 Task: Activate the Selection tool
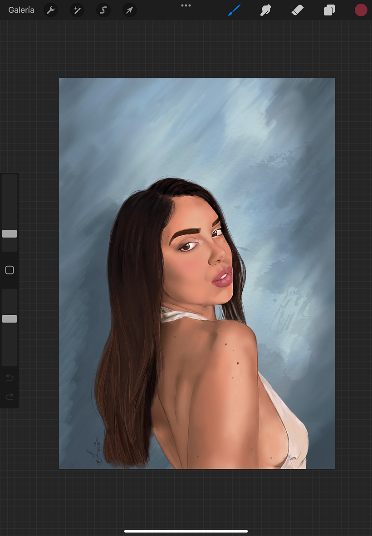pyautogui.click(x=103, y=10)
